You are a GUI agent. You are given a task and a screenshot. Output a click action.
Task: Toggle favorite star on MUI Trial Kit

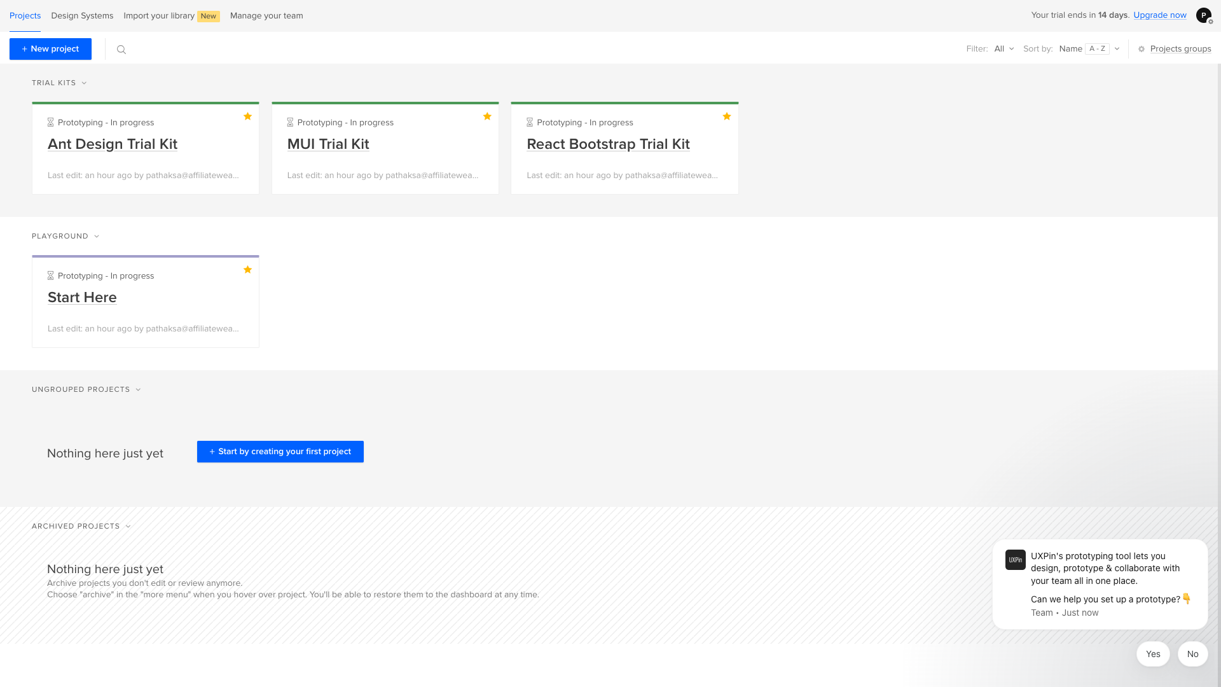(x=487, y=116)
